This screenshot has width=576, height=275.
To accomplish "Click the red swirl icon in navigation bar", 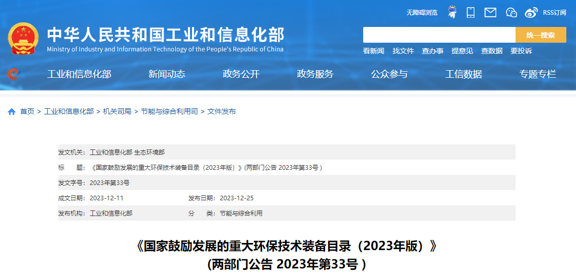I will coord(13,74).
